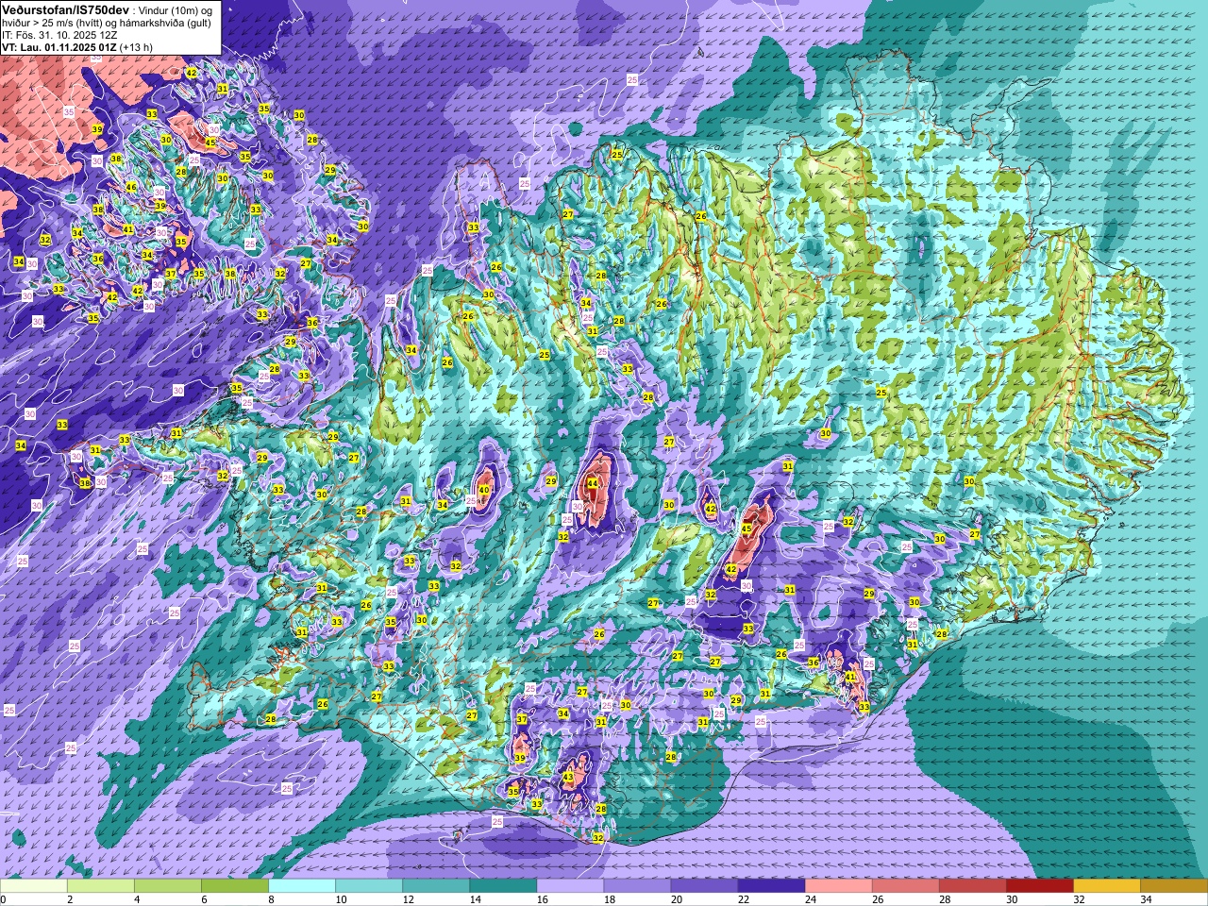The image size is (1208, 906).
Task: Click the 0–2 m/s pale yellow legend swatch
Action: point(34,886)
